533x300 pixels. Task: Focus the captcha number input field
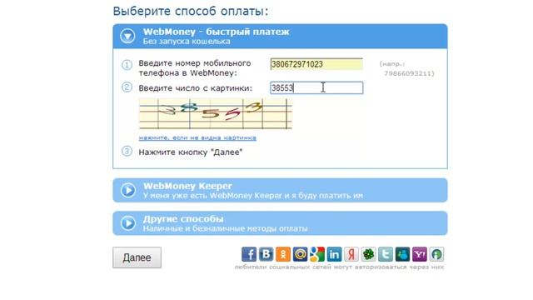click(316, 87)
